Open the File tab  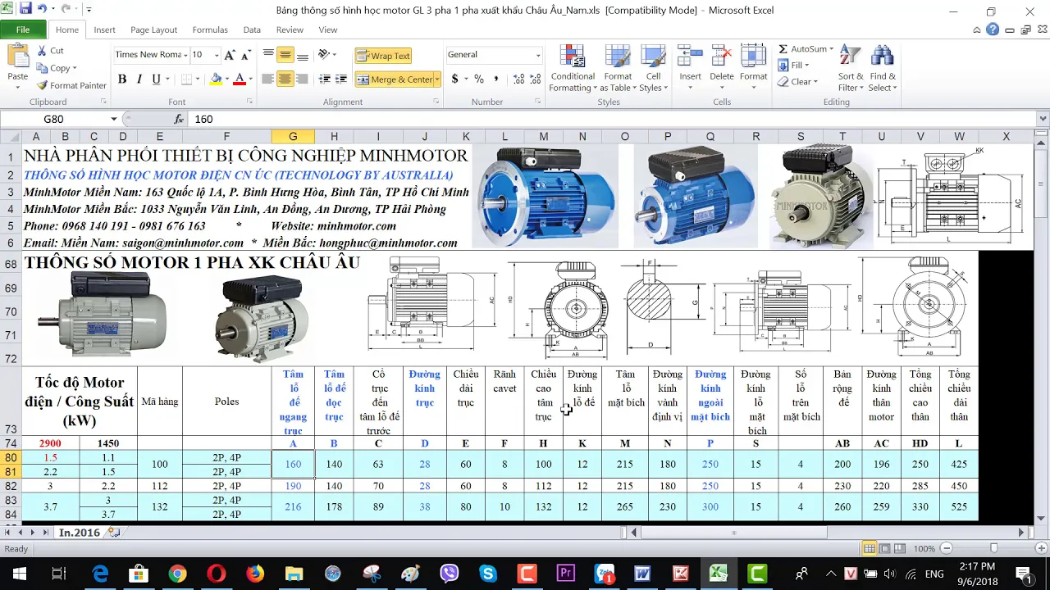point(23,29)
